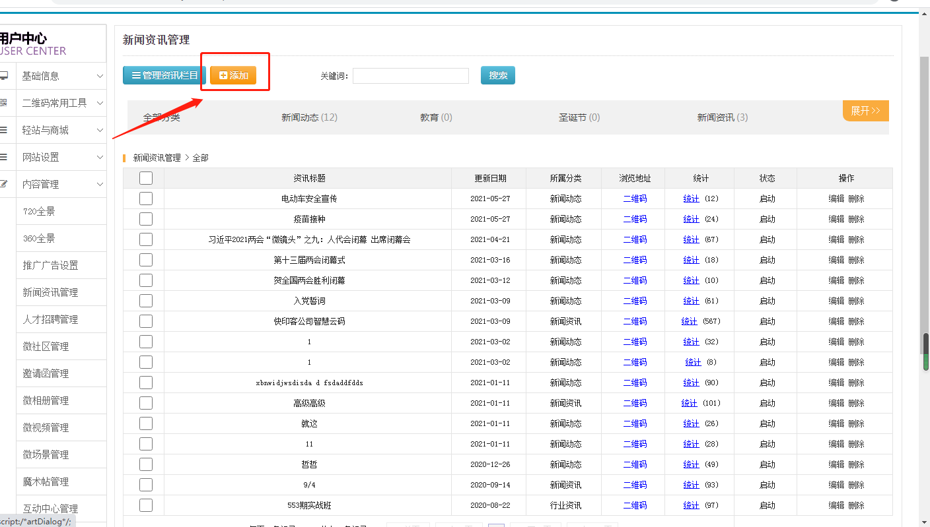The height and width of the screenshot is (527, 930).
Task: Click the QR icon beside 二维码常用工具
Action: (4, 103)
